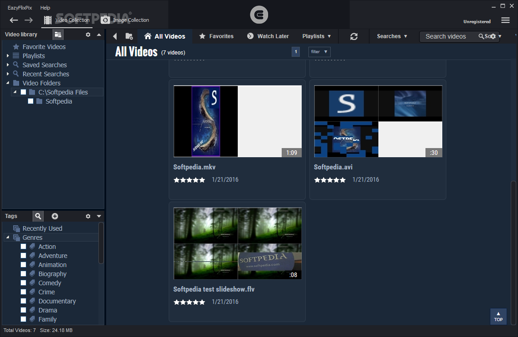Open the Softpedia.mkv title link

194,167
